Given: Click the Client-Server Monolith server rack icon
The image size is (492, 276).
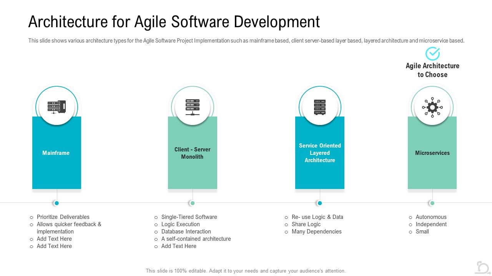Looking at the screenshot, I should coord(193,107).
